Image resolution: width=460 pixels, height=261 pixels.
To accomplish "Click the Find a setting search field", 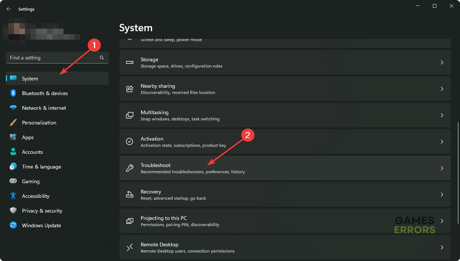I will [51, 58].
